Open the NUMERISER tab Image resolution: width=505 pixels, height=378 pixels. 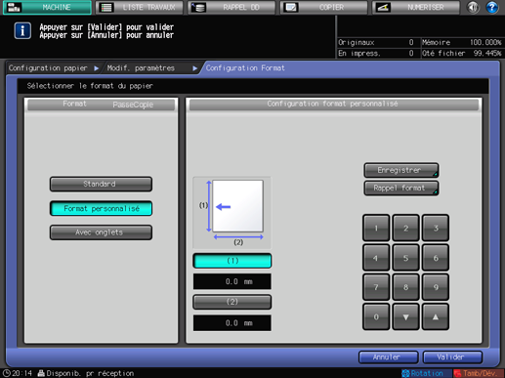(416, 7)
